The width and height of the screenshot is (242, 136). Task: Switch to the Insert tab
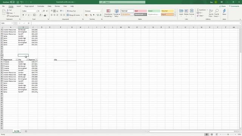point(19,6)
